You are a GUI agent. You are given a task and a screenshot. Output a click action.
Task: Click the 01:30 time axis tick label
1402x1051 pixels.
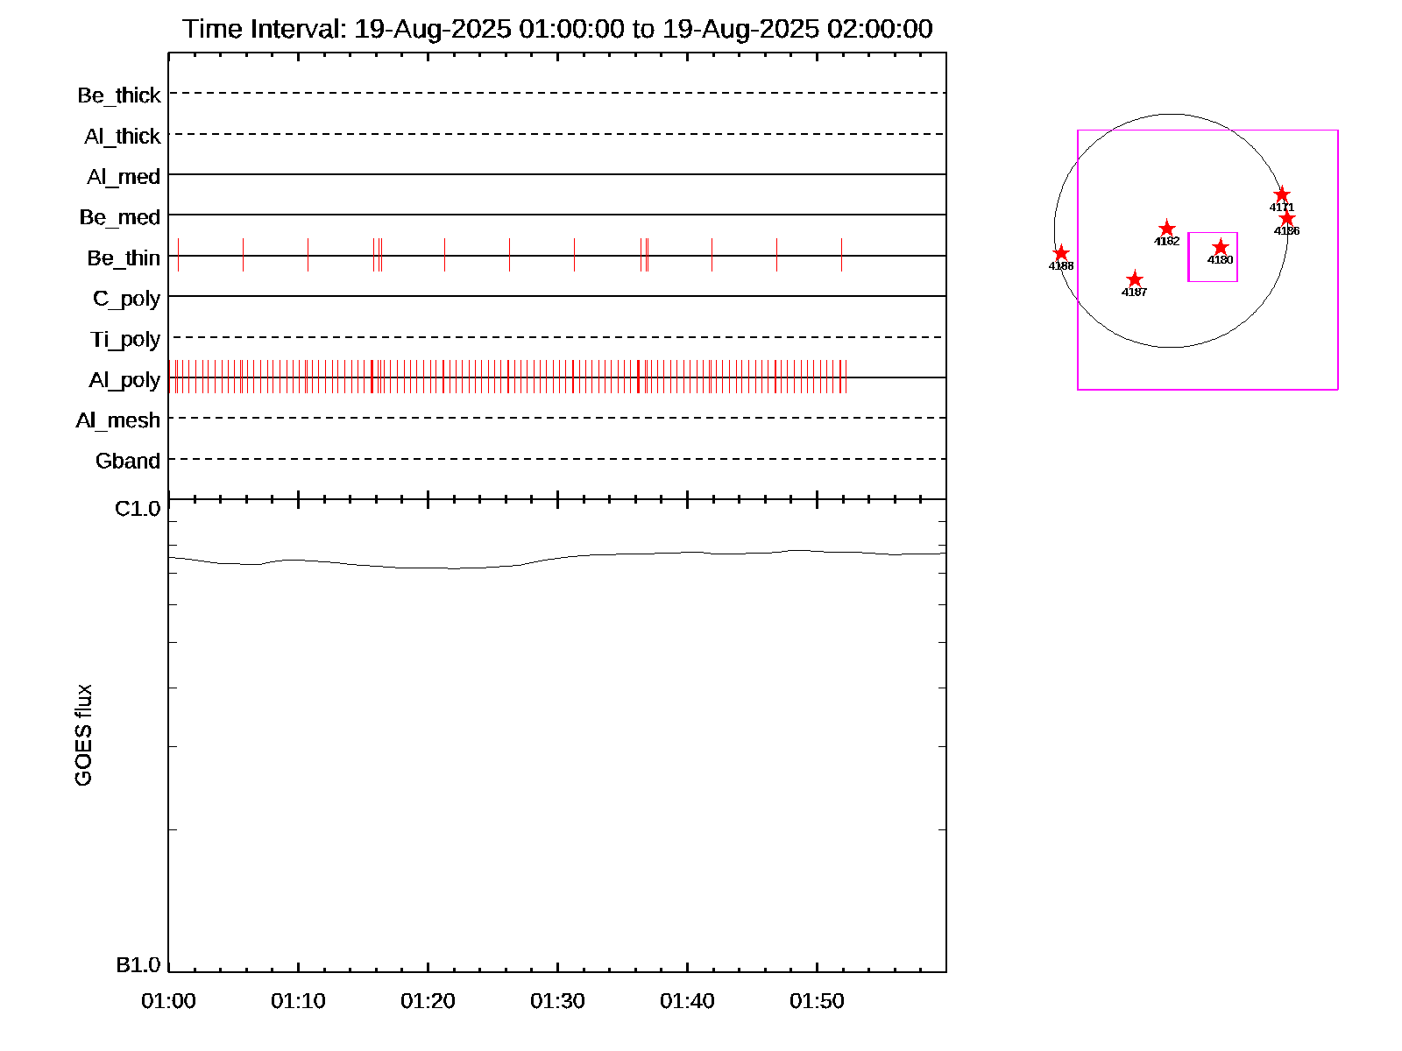click(557, 1000)
